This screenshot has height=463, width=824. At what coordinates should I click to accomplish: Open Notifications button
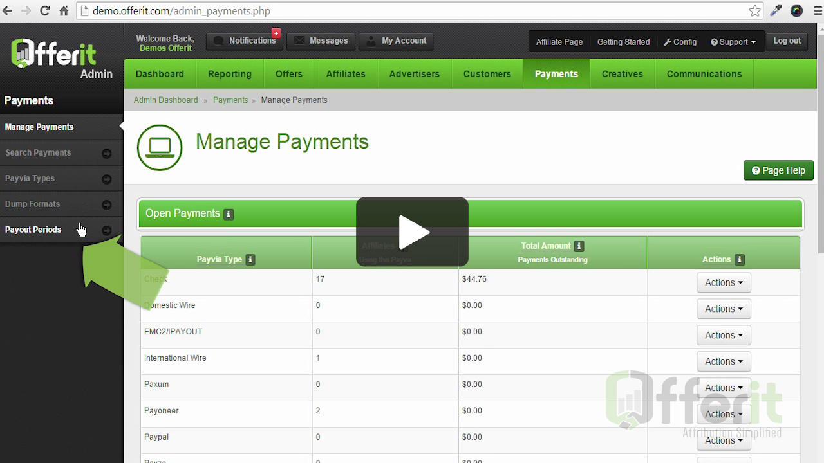click(245, 41)
